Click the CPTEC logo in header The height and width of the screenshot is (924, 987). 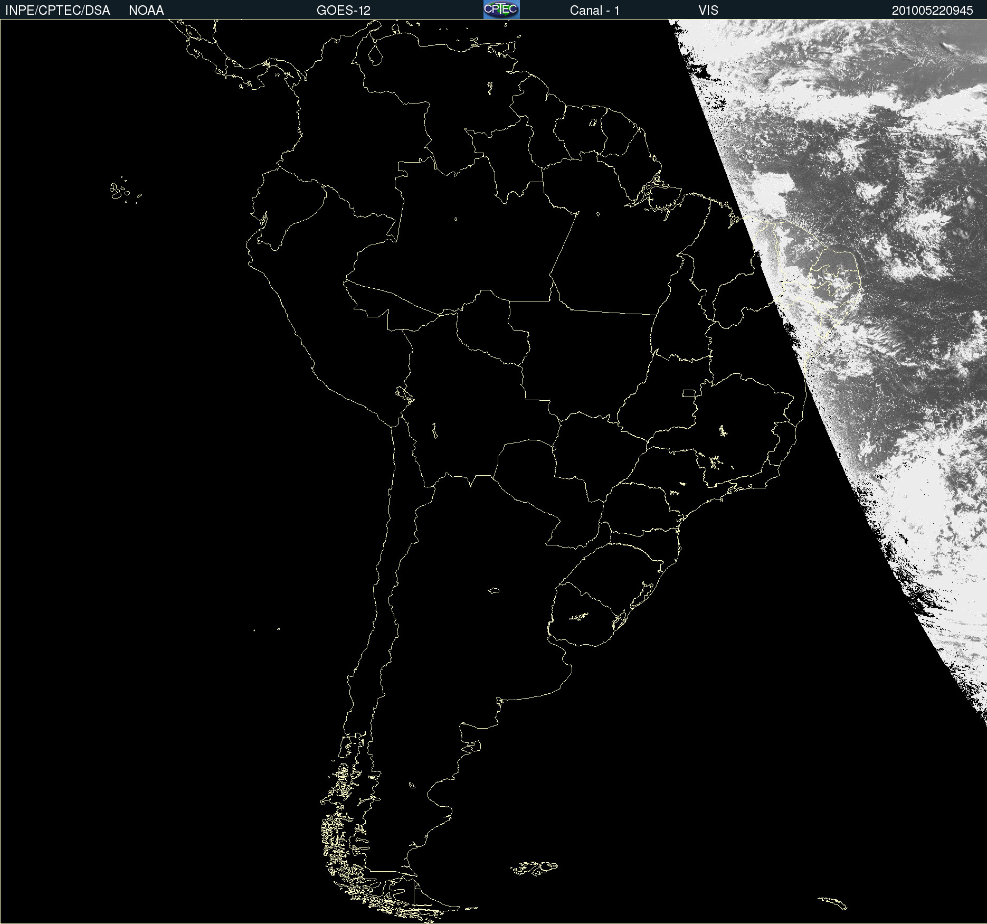(x=501, y=10)
